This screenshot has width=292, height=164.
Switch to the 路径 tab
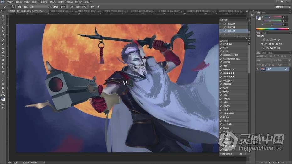point(270,53)
